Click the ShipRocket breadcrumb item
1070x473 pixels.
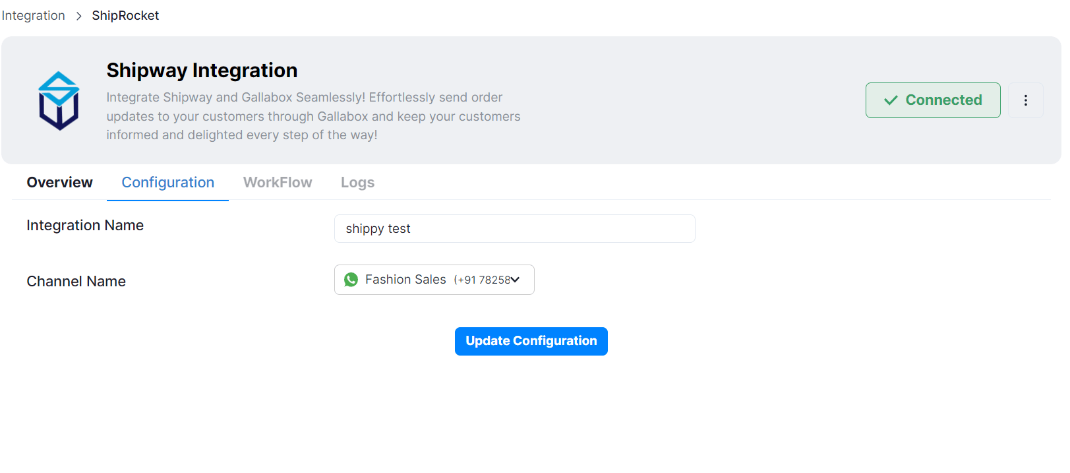pos(125,16)
